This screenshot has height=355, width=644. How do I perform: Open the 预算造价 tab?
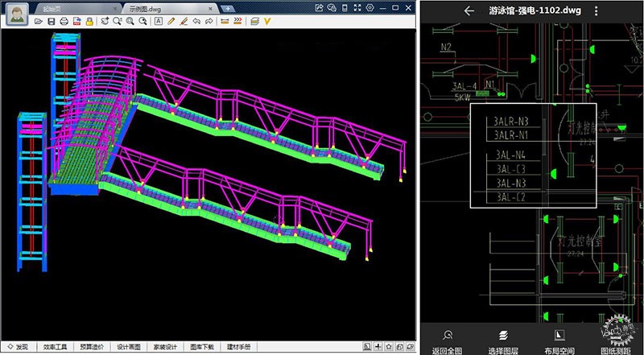click(x=92, y=347)
